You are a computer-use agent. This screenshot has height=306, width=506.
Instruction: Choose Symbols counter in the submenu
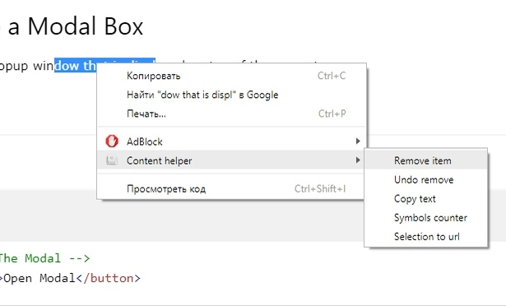425,218
